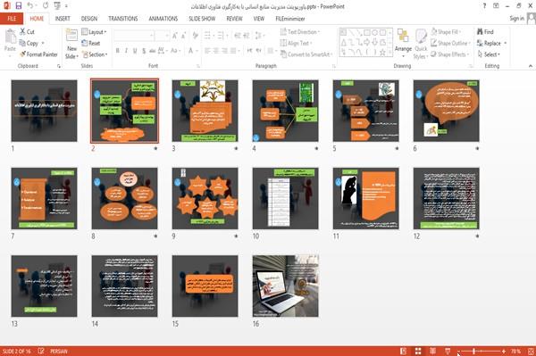Switch to the ANIMATIONS tab
The width and height of the screenshot is (536, 356).
click(163, 19)
